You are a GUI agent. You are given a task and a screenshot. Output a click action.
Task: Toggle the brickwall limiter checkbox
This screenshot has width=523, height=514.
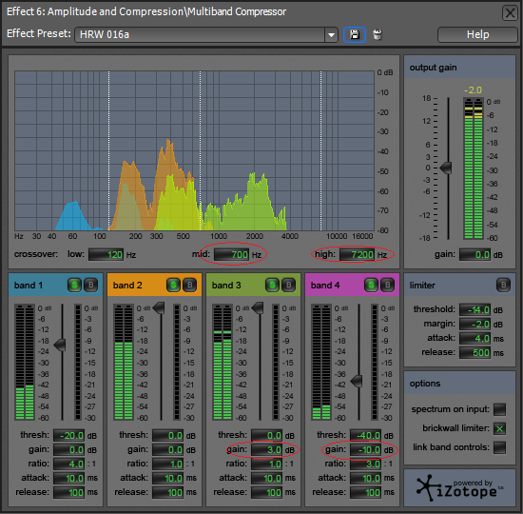click(x=499, y=428)
